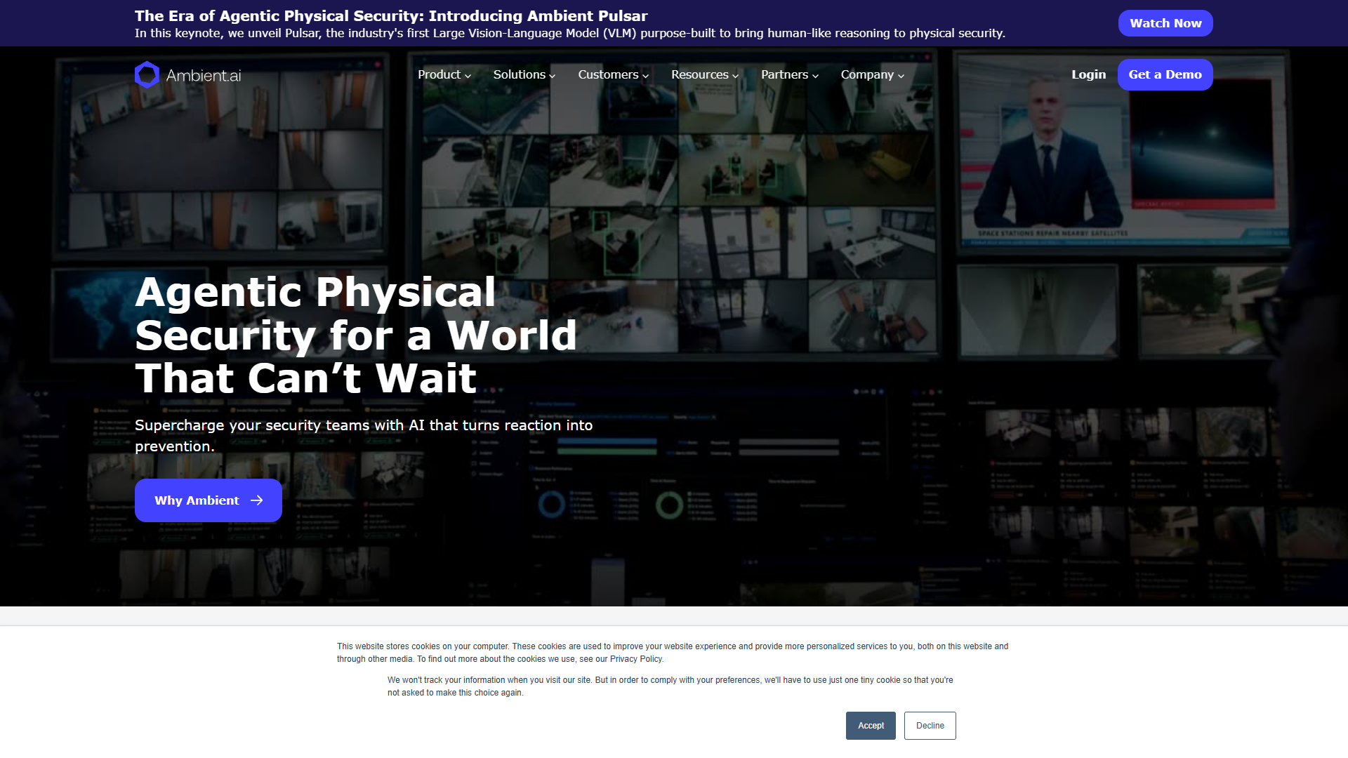Click the Why Ambient button
1348x758 pixels.
(x=209, y=500)
